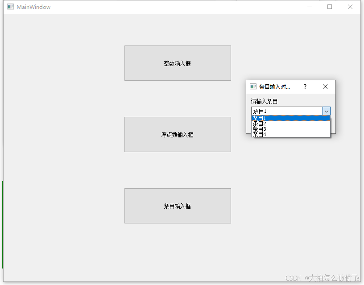Select 条目1 in the dropdown list

tap(291, 118)
